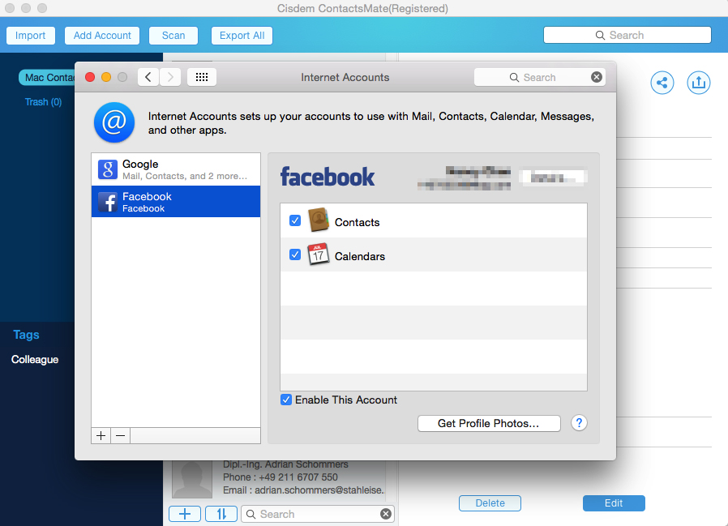The width and height of the screenshot is (728, 526).
Task: Select the Google account row
Action: (x=176, y=169)
